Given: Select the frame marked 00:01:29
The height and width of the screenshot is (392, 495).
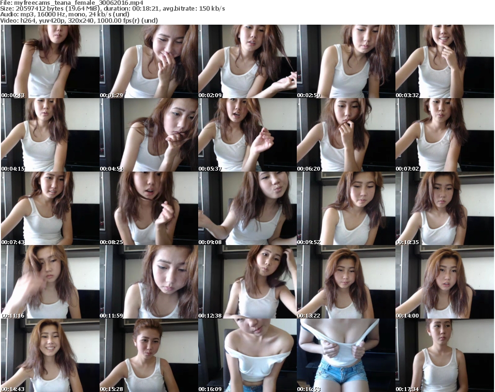Looking at the screenshot, I should pyautogui.click(x=148, y=62).
